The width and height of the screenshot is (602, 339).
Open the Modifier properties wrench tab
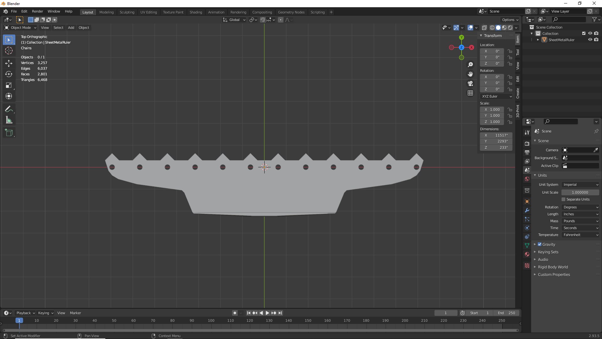[527, 210]
